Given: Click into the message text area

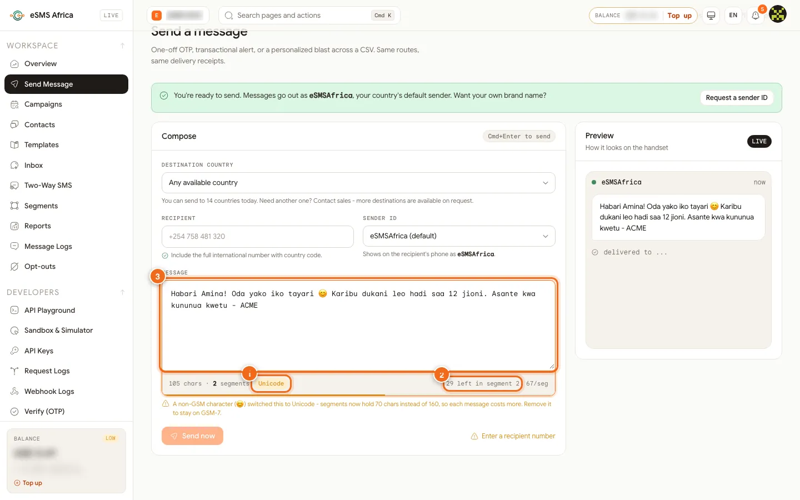Looking at the screenshot, I should point(358,325).
